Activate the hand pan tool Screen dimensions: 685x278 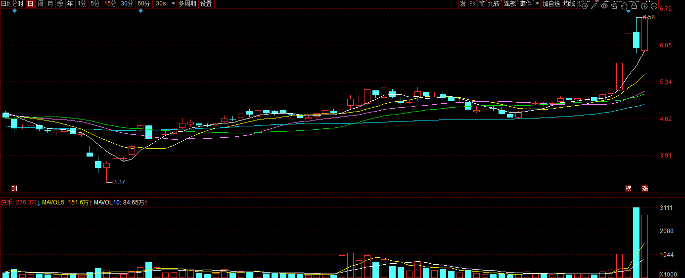click(624, 6)
